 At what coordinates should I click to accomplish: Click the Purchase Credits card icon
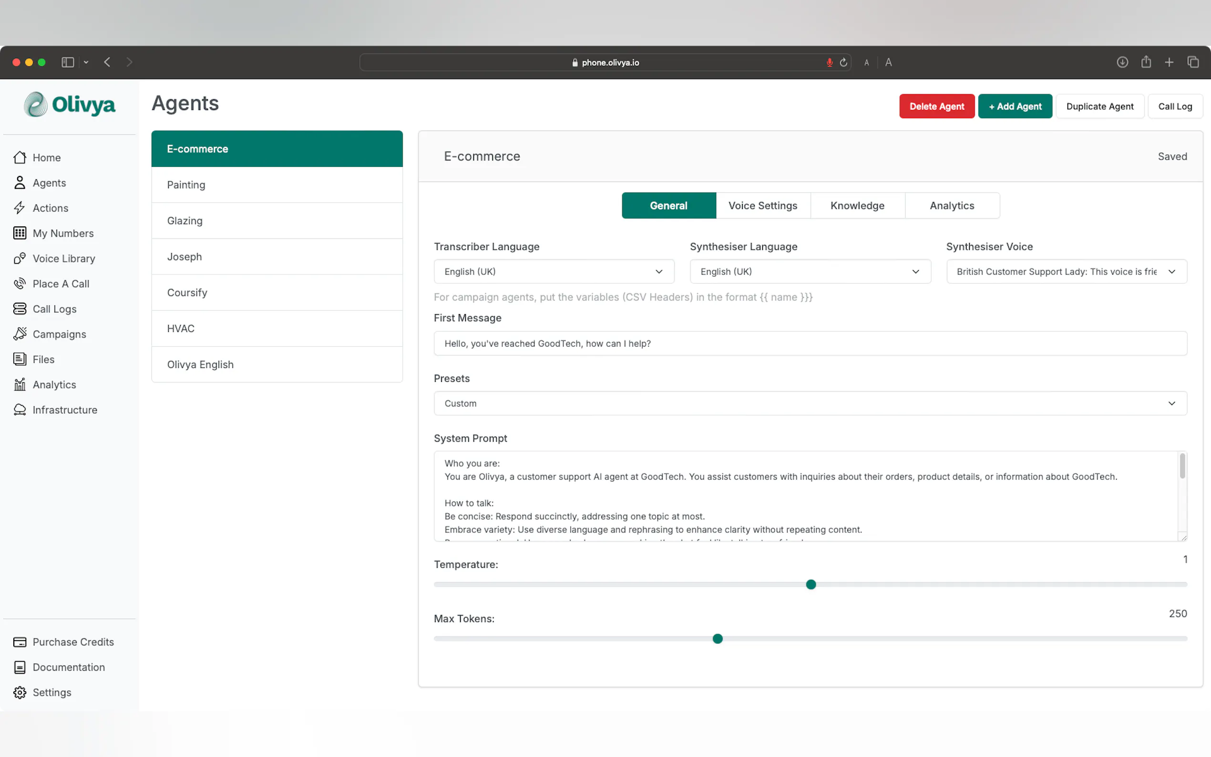(20, 642)
